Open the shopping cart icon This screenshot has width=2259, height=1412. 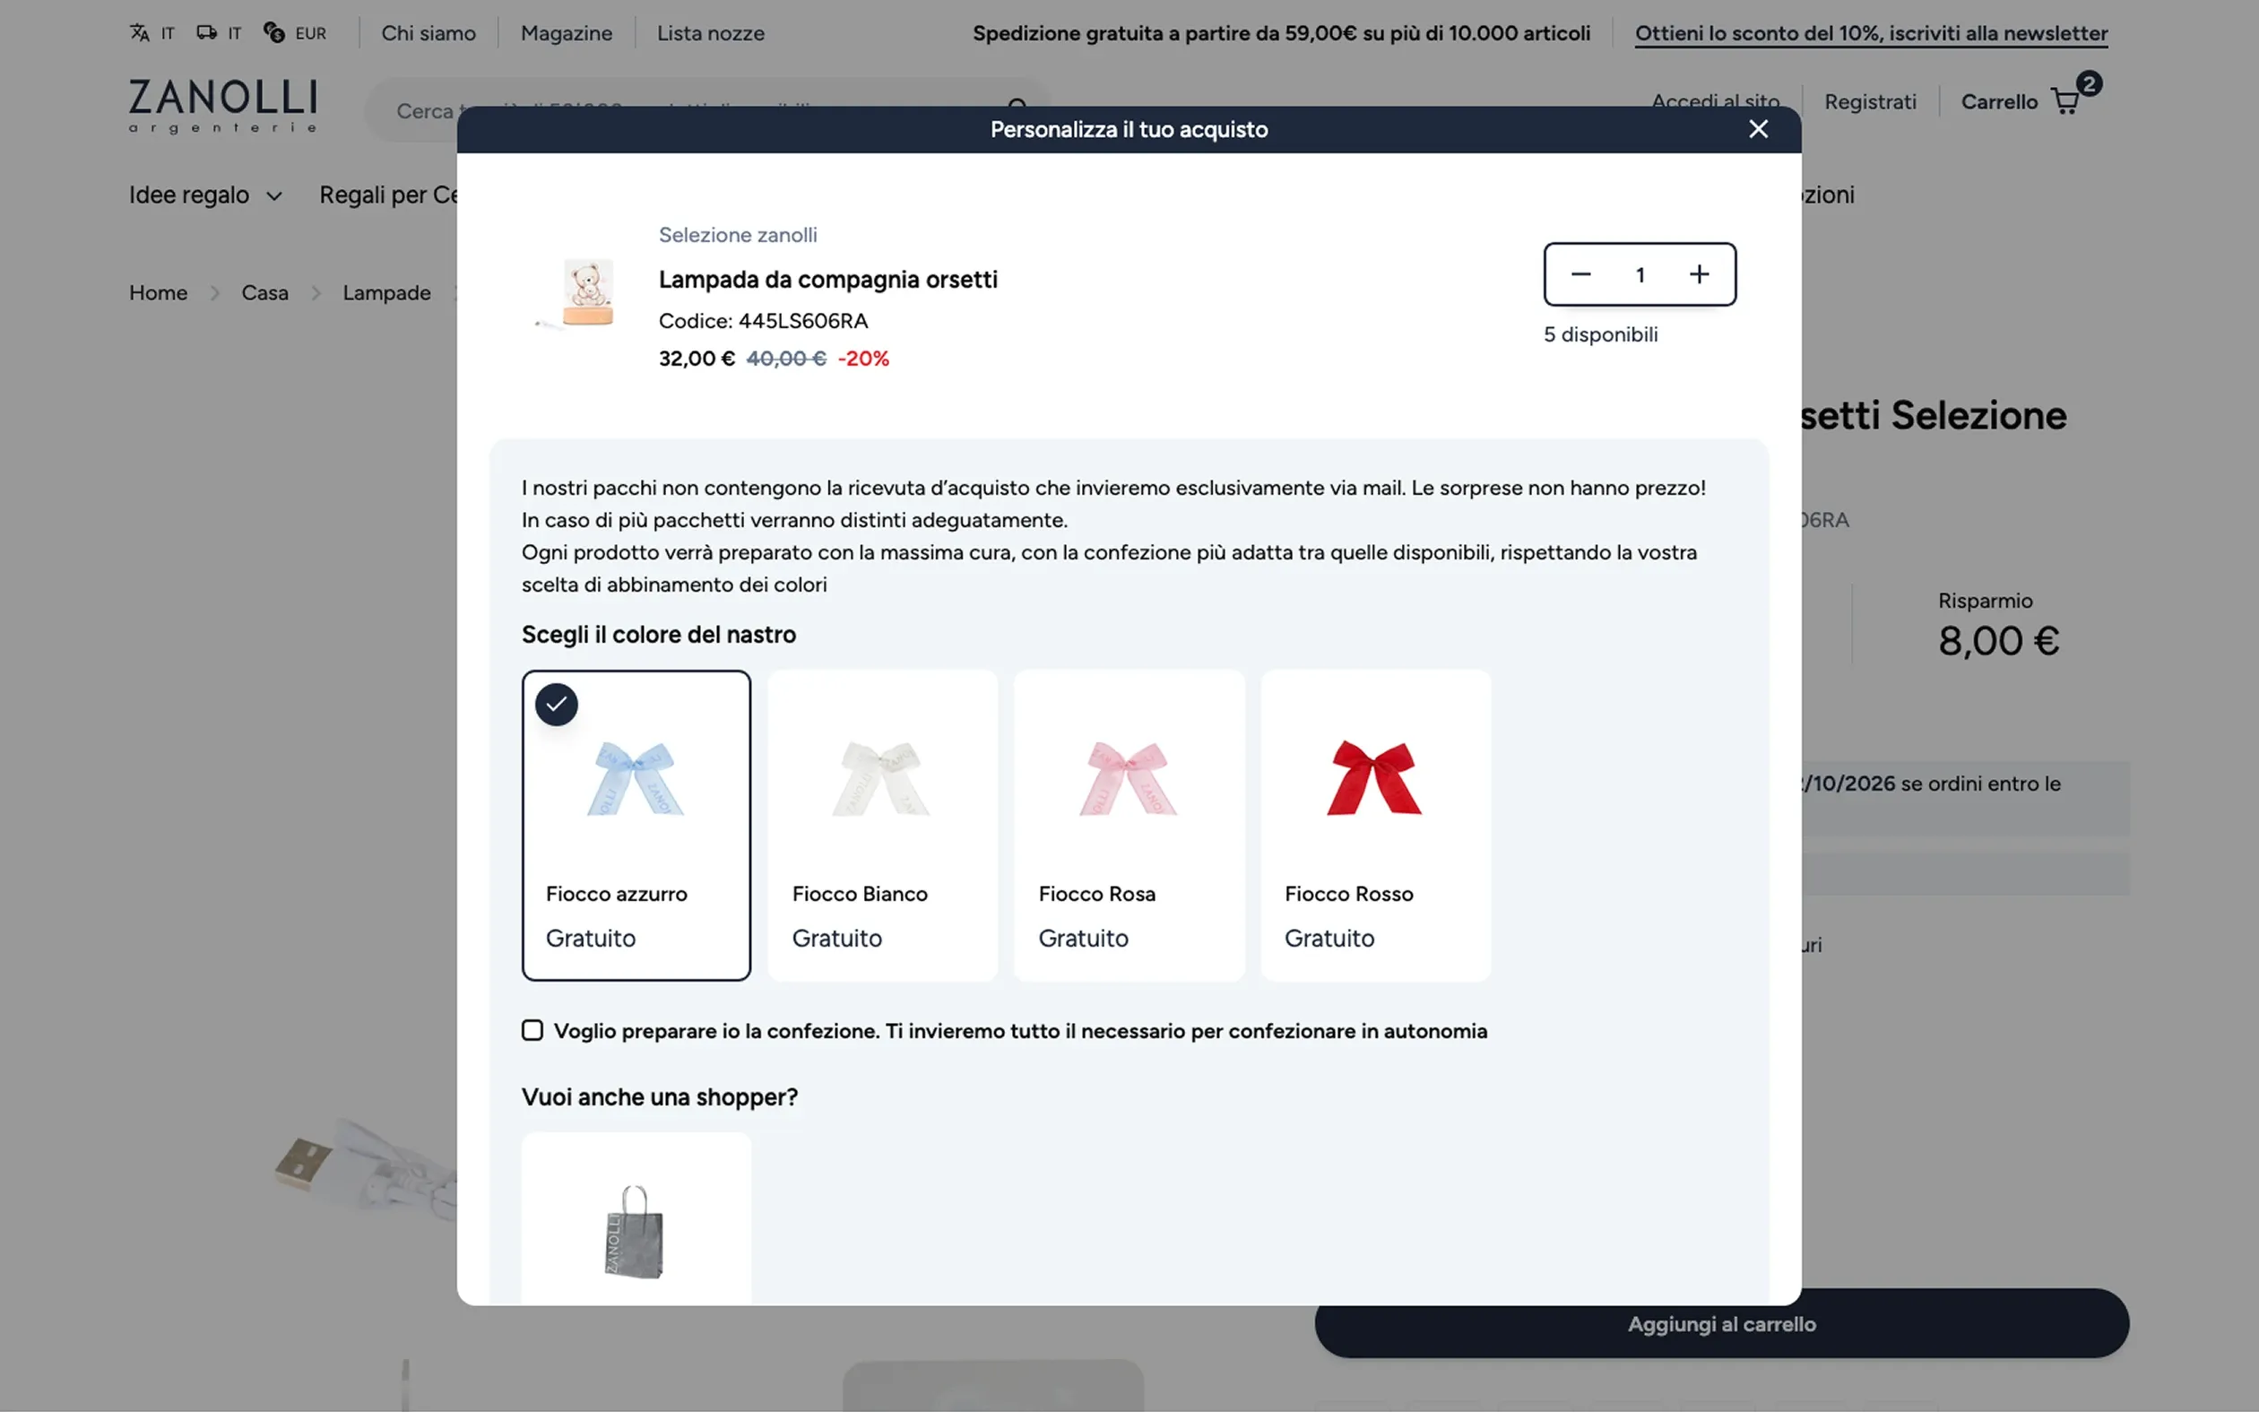tap(2065, 100)
